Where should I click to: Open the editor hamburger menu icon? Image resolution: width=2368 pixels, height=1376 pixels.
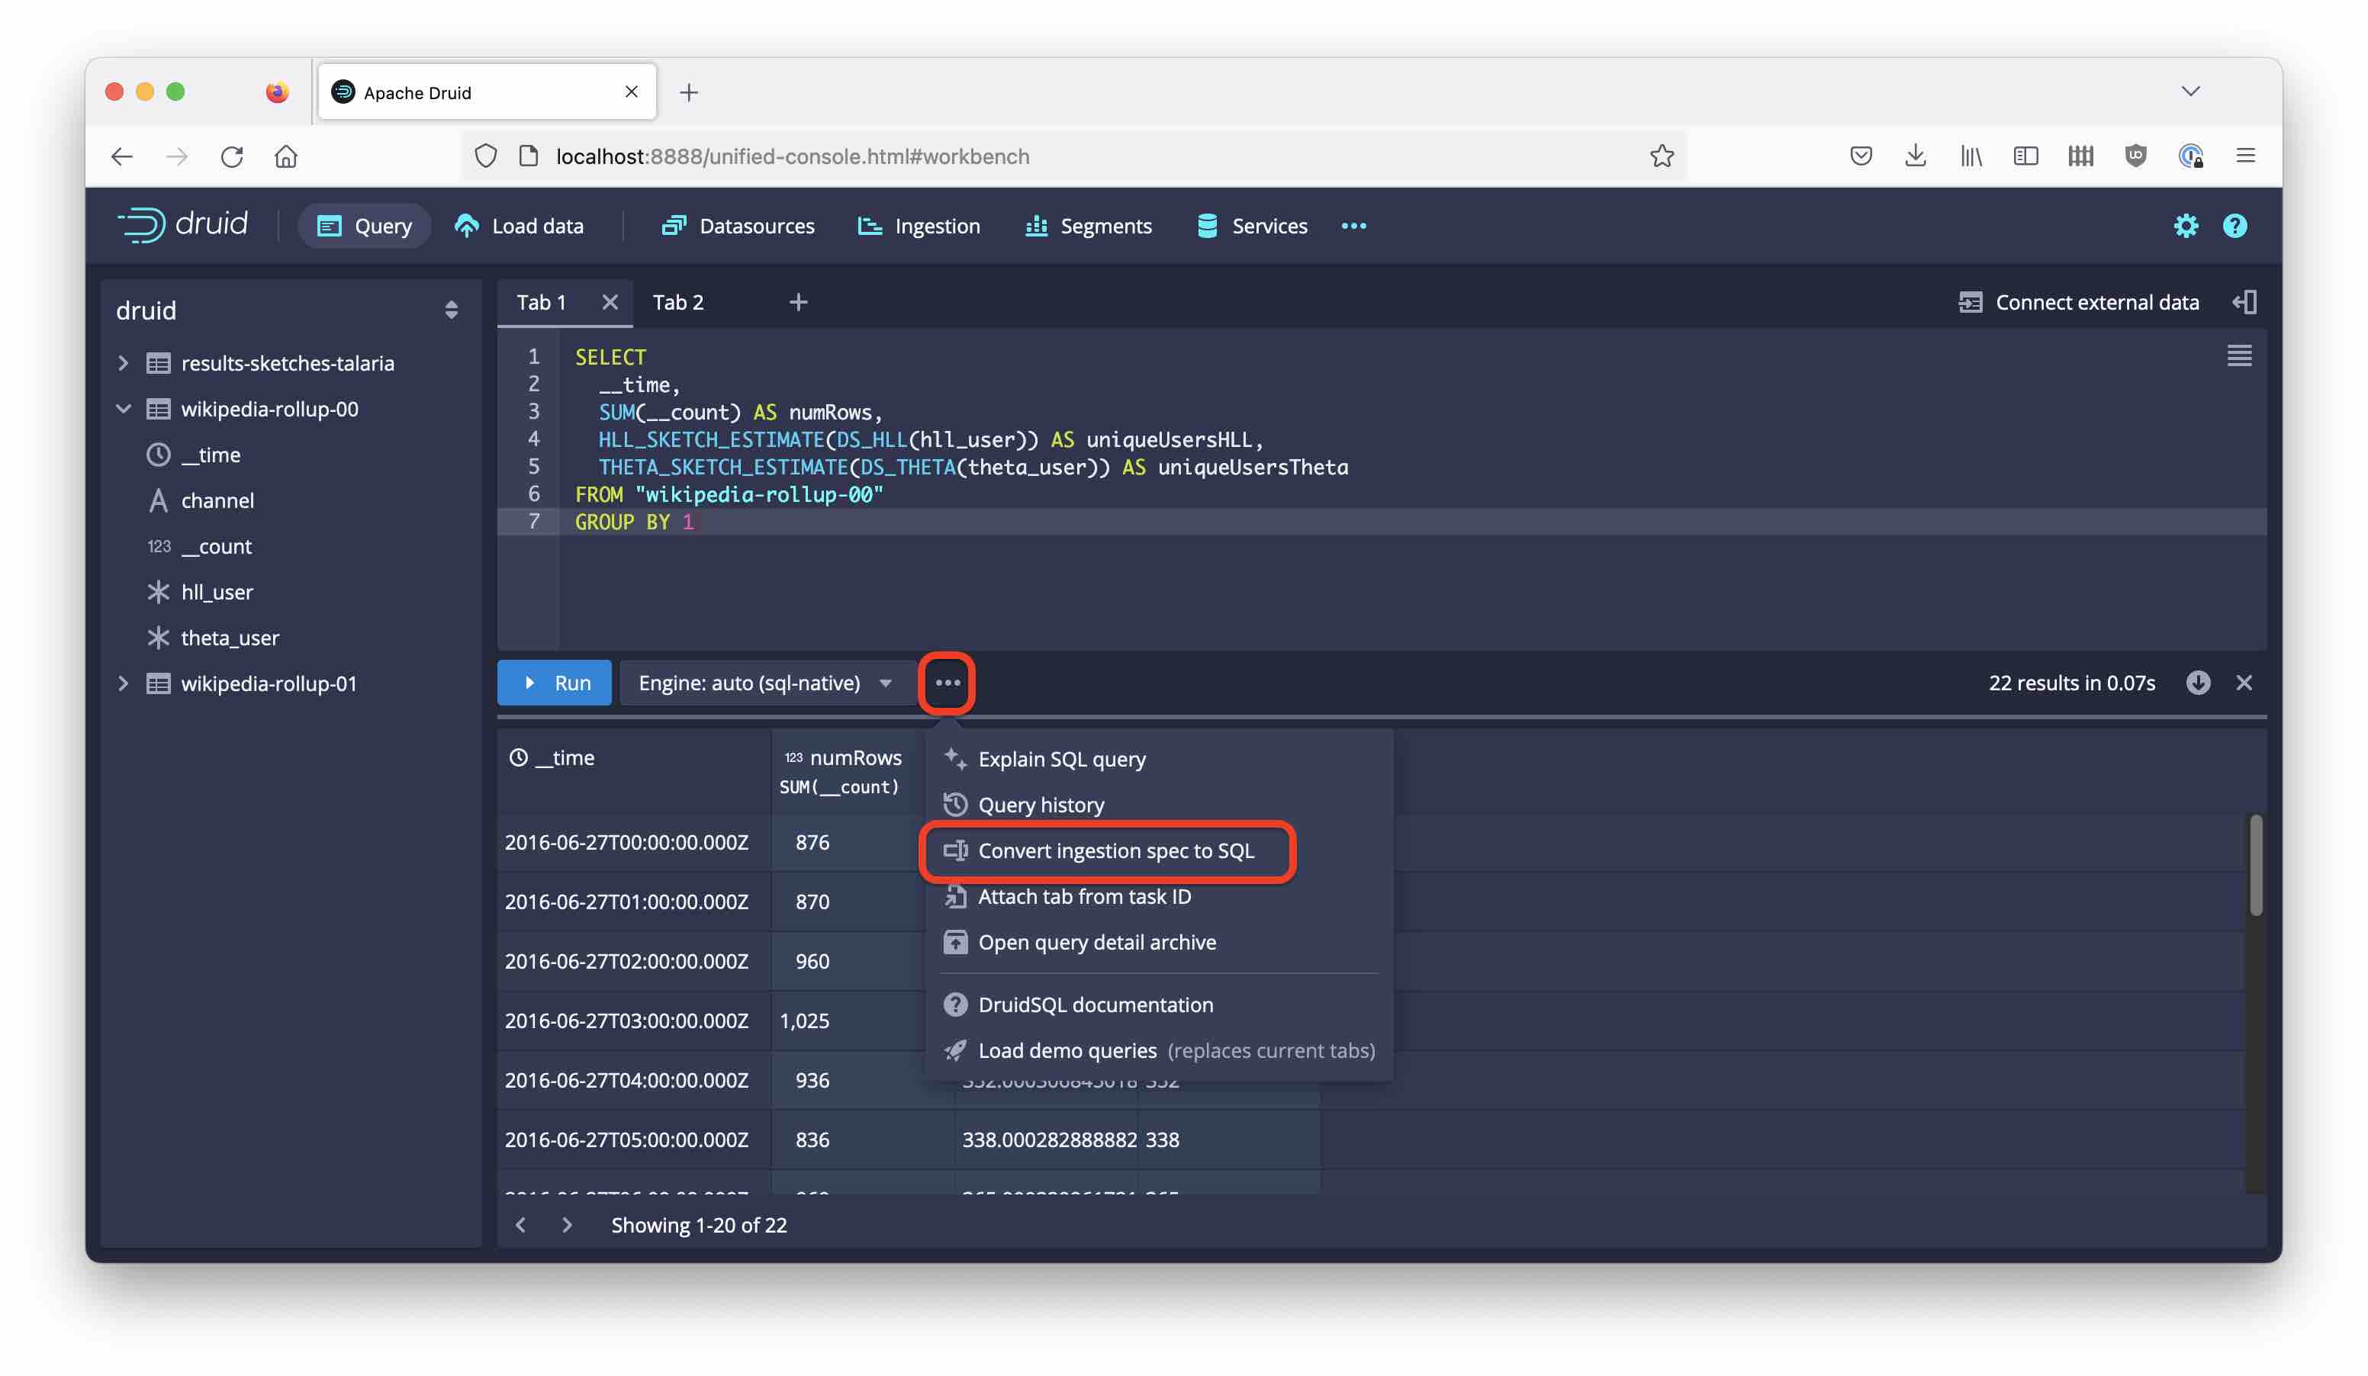(x=2239, y=356)
